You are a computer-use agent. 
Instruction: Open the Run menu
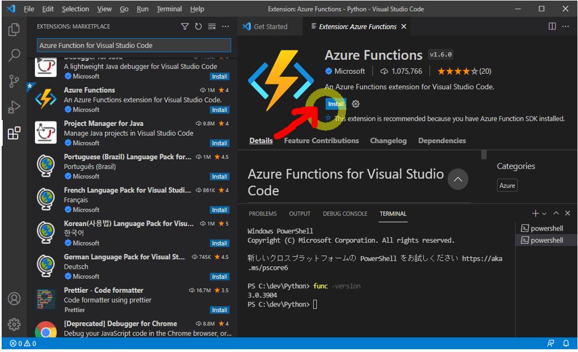[142, 9]
